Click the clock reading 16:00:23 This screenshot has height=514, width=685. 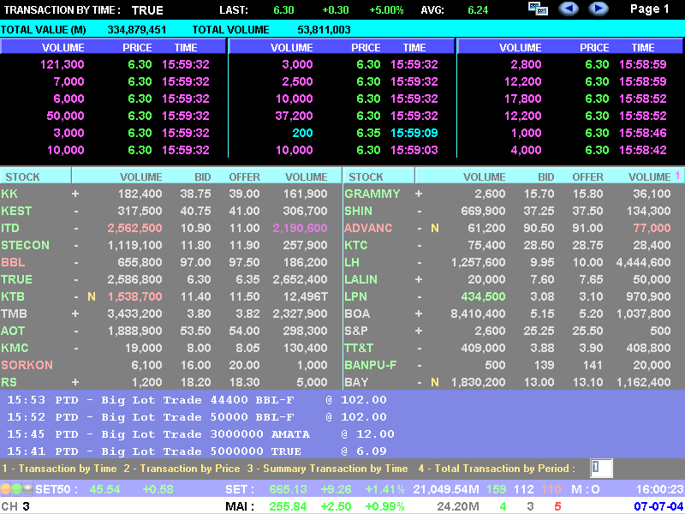(x=658, y=489)
